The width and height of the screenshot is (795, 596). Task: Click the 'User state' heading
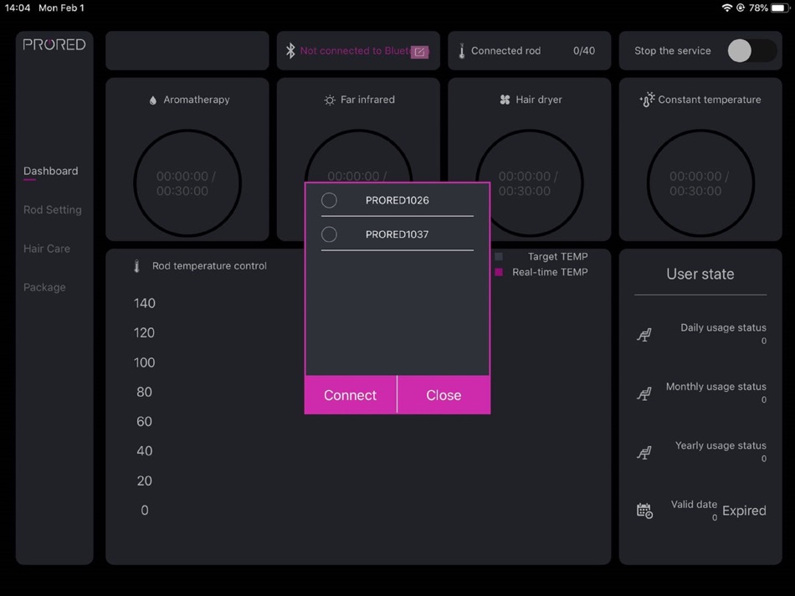coord(700,274)
